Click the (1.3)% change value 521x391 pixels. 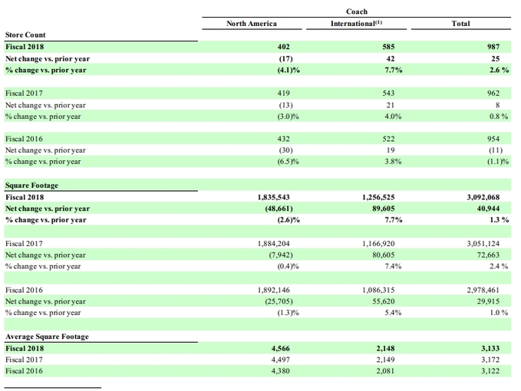288,313
